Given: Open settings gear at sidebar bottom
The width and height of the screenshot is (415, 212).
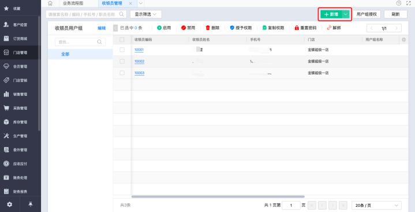Looking at the screenshot, I should point(10,204).
